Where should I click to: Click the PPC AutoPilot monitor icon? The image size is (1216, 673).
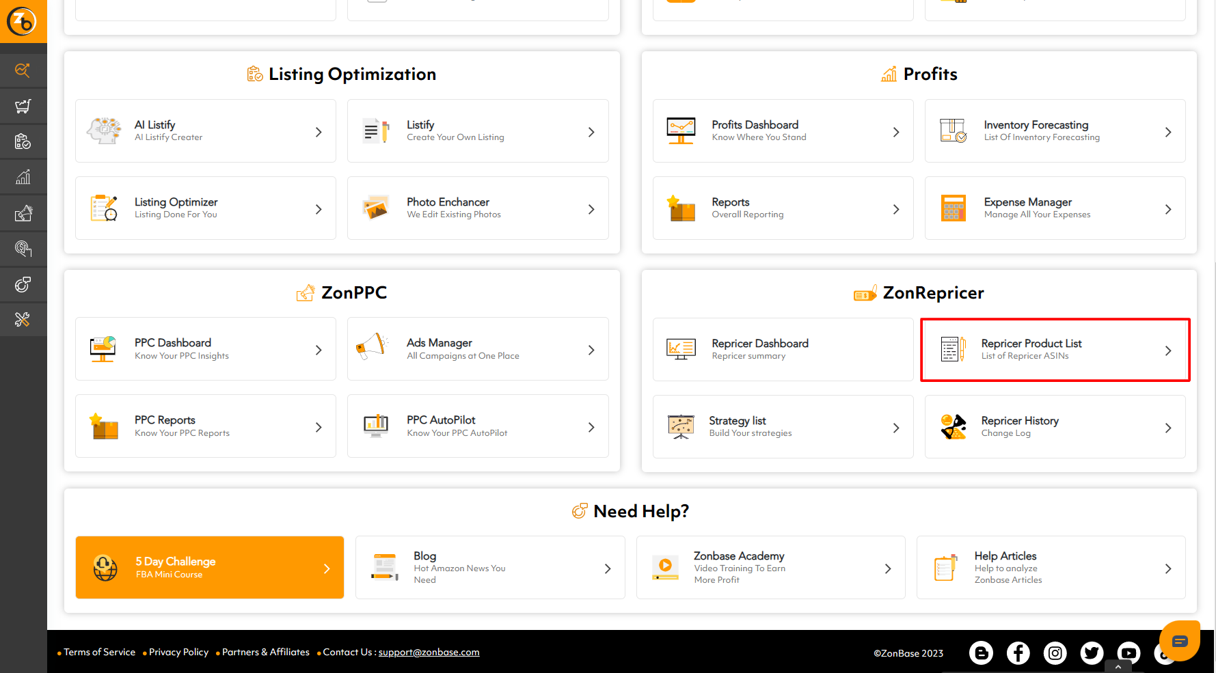[376, 426]
